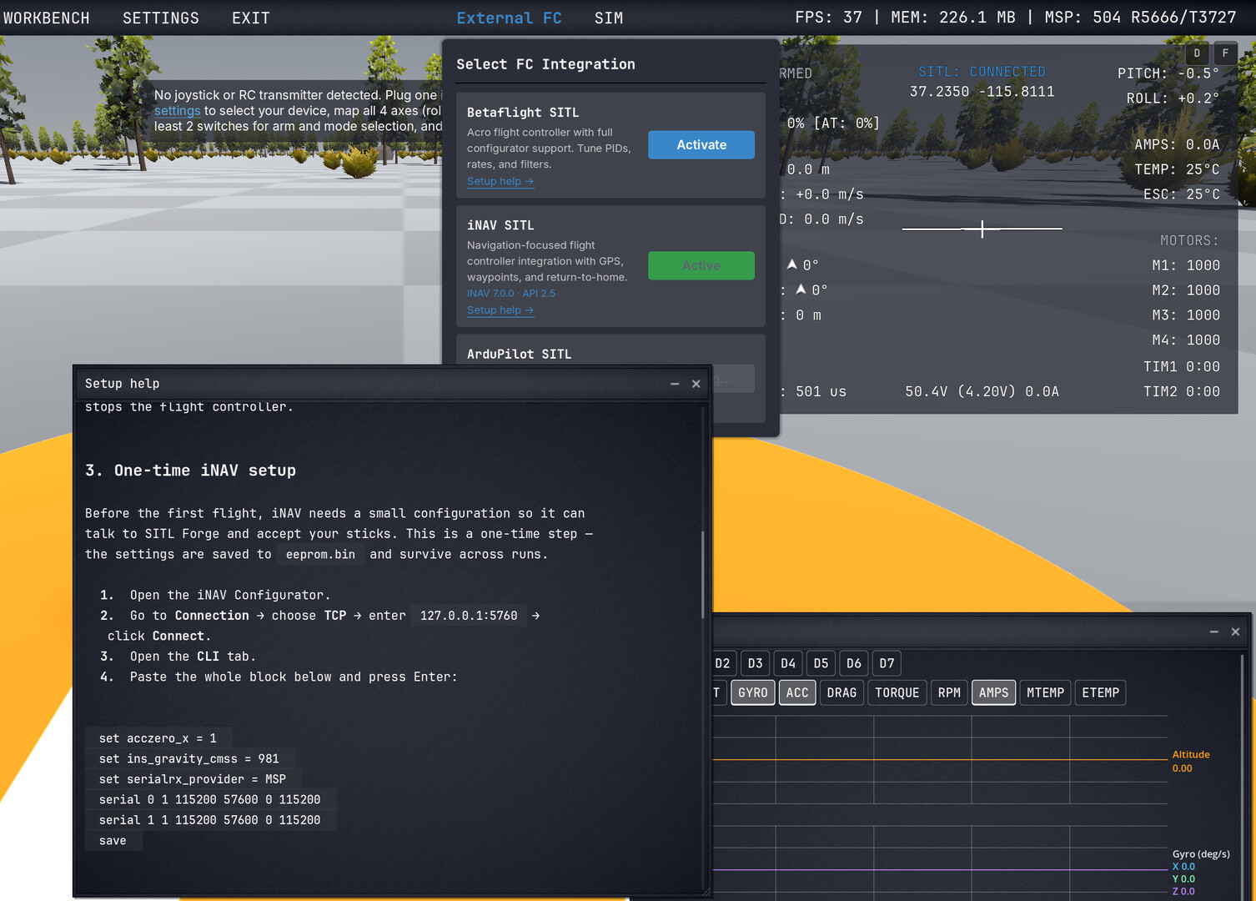Click the MEM: 226.1 MB readout

(x=952, y=18)
